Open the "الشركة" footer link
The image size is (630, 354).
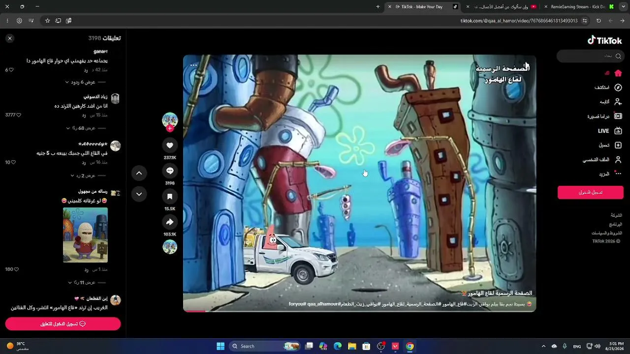[617, 215]
